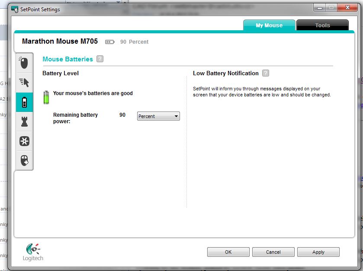The width and height of the screenshot is (363, 271).
Task: Click the Apply button
Action: (x=318, y=252)
